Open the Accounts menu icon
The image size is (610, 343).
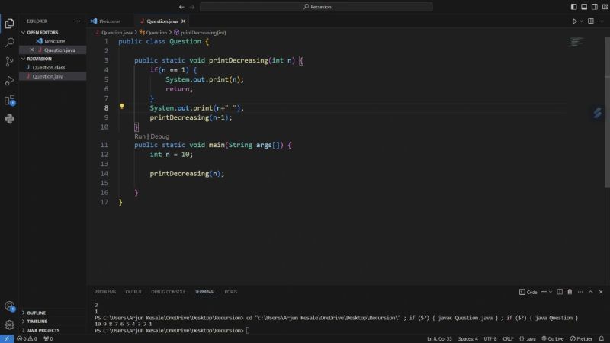tap(9, 306)
